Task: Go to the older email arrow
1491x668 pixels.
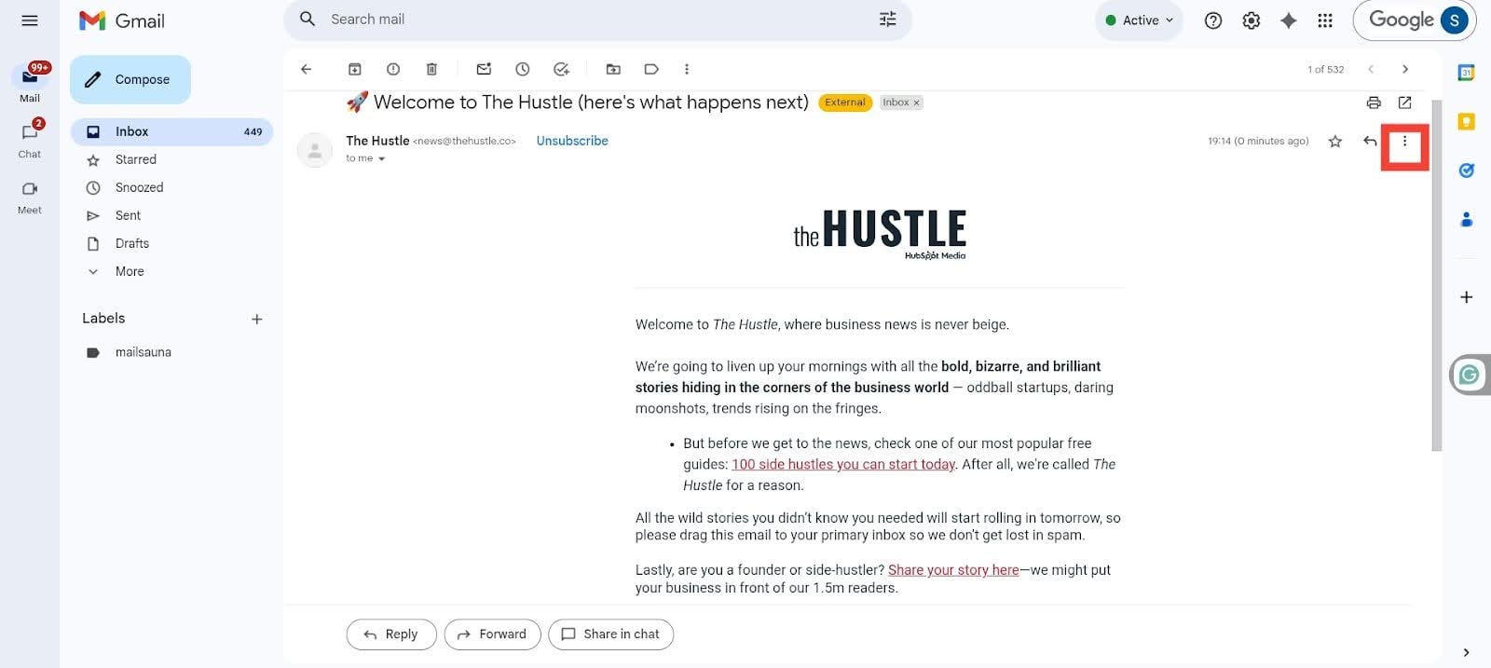Action: (1405, 69)
